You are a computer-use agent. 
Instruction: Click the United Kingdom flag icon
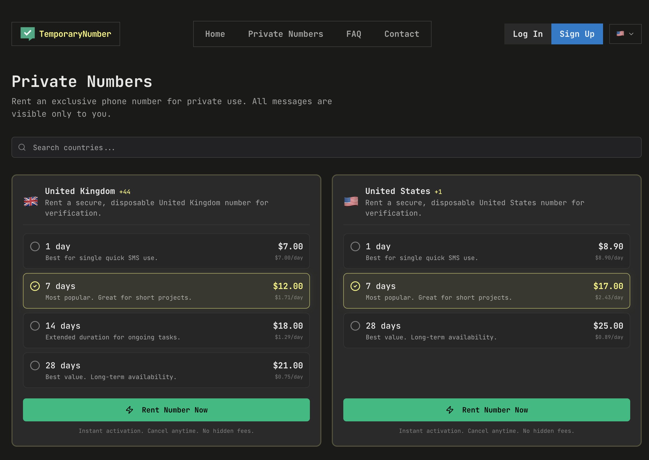31,201
